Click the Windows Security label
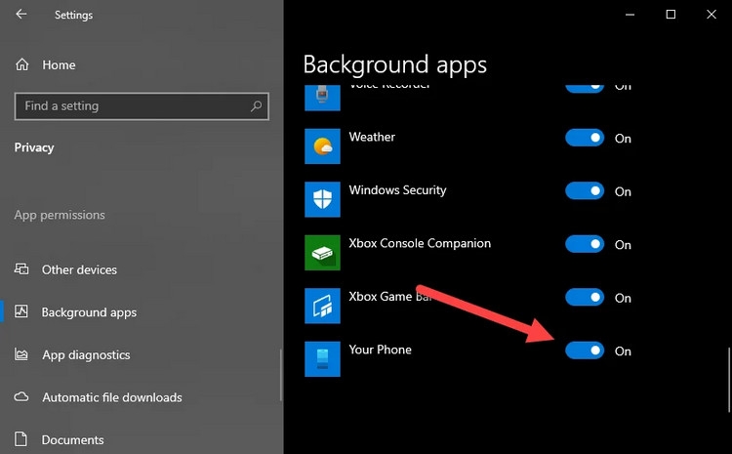 (x=398, y=190)
